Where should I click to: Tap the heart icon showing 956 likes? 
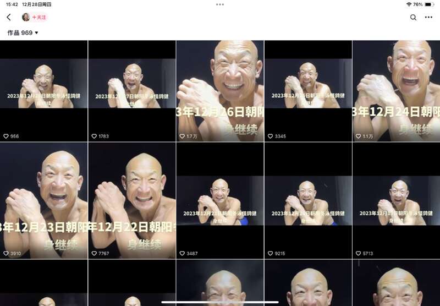[x=6, y=136]
